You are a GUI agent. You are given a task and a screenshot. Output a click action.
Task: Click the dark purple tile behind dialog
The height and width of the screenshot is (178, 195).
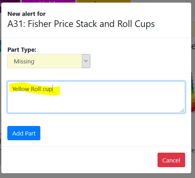tap(10, 1)
